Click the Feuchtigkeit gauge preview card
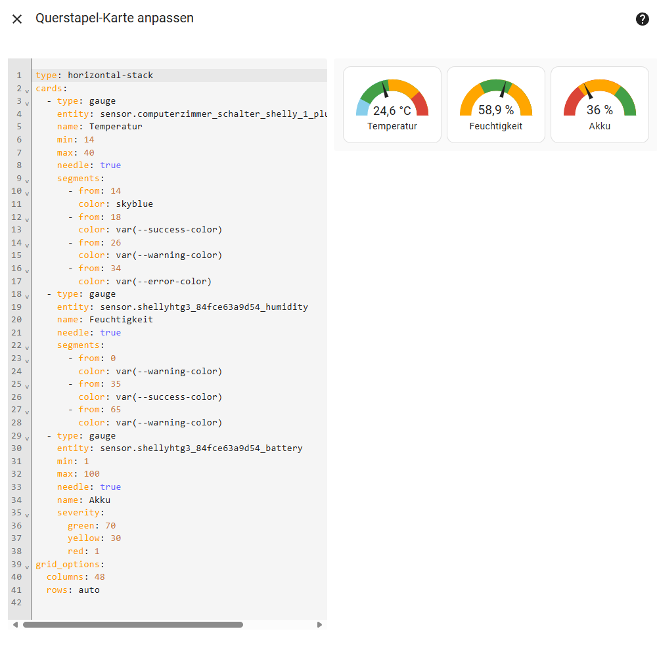657x648 pixels. (x=495, y=104)
